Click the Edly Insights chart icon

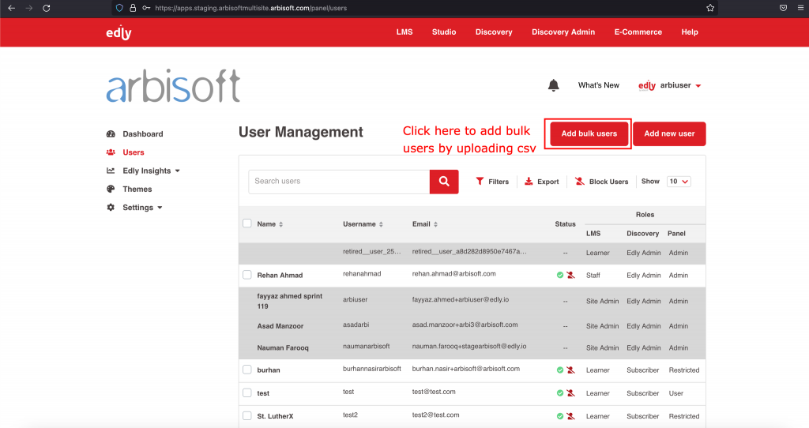point(111,171)
